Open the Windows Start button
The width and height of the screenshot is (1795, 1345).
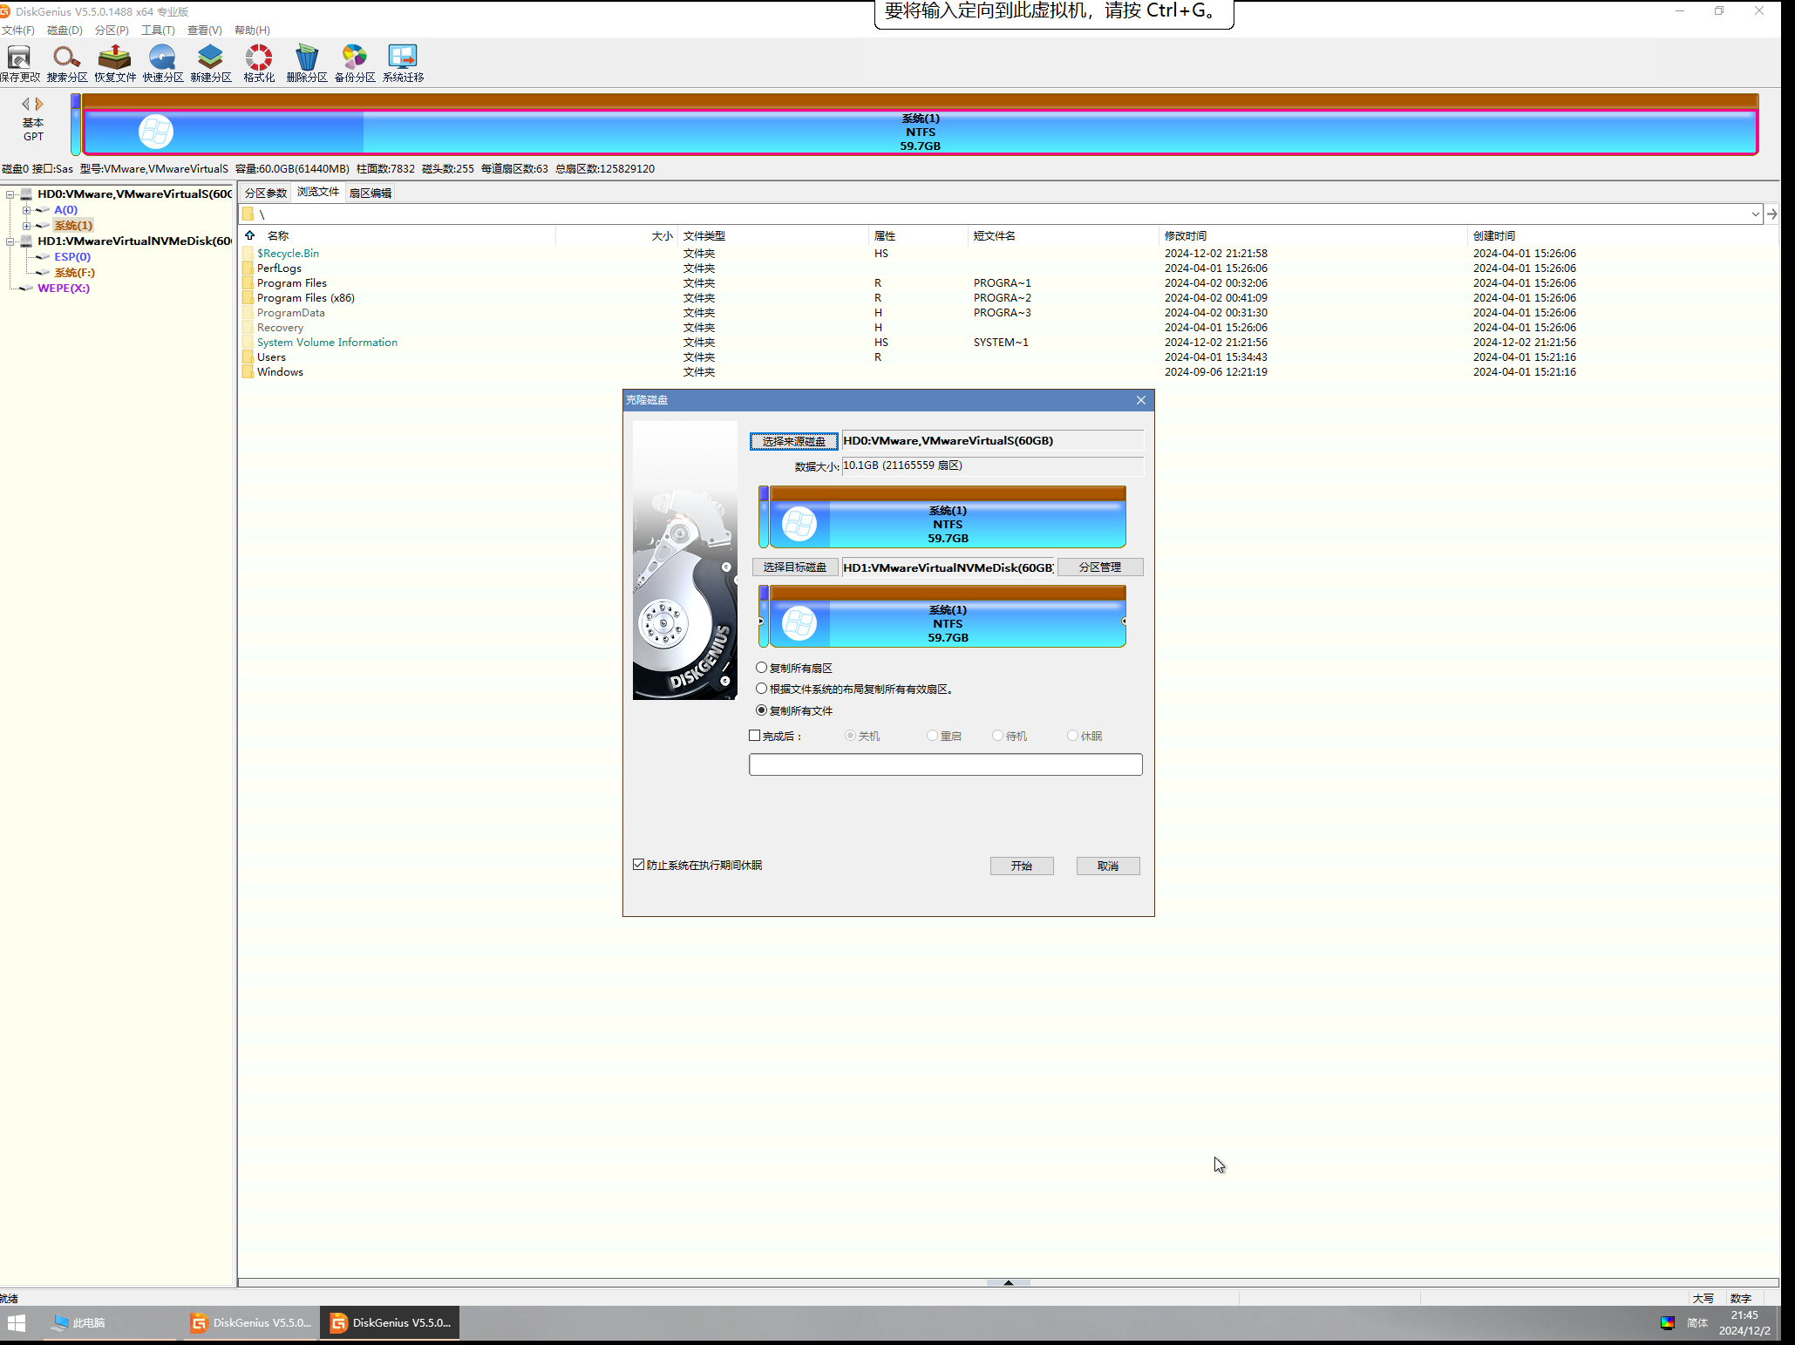coord(17,1322)
